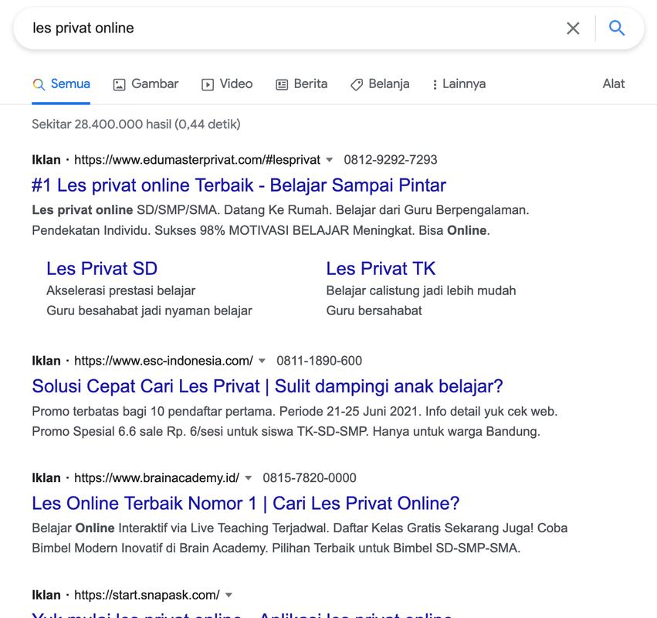Click the Gambar image icon
This screenshot has width=657, height=618.
click(119, 85)
